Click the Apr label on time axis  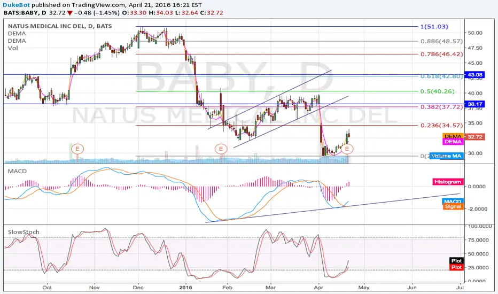click(x=318, y=288)
